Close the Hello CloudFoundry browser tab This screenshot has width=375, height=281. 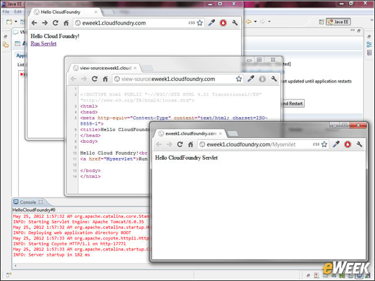tap(96, 12)
